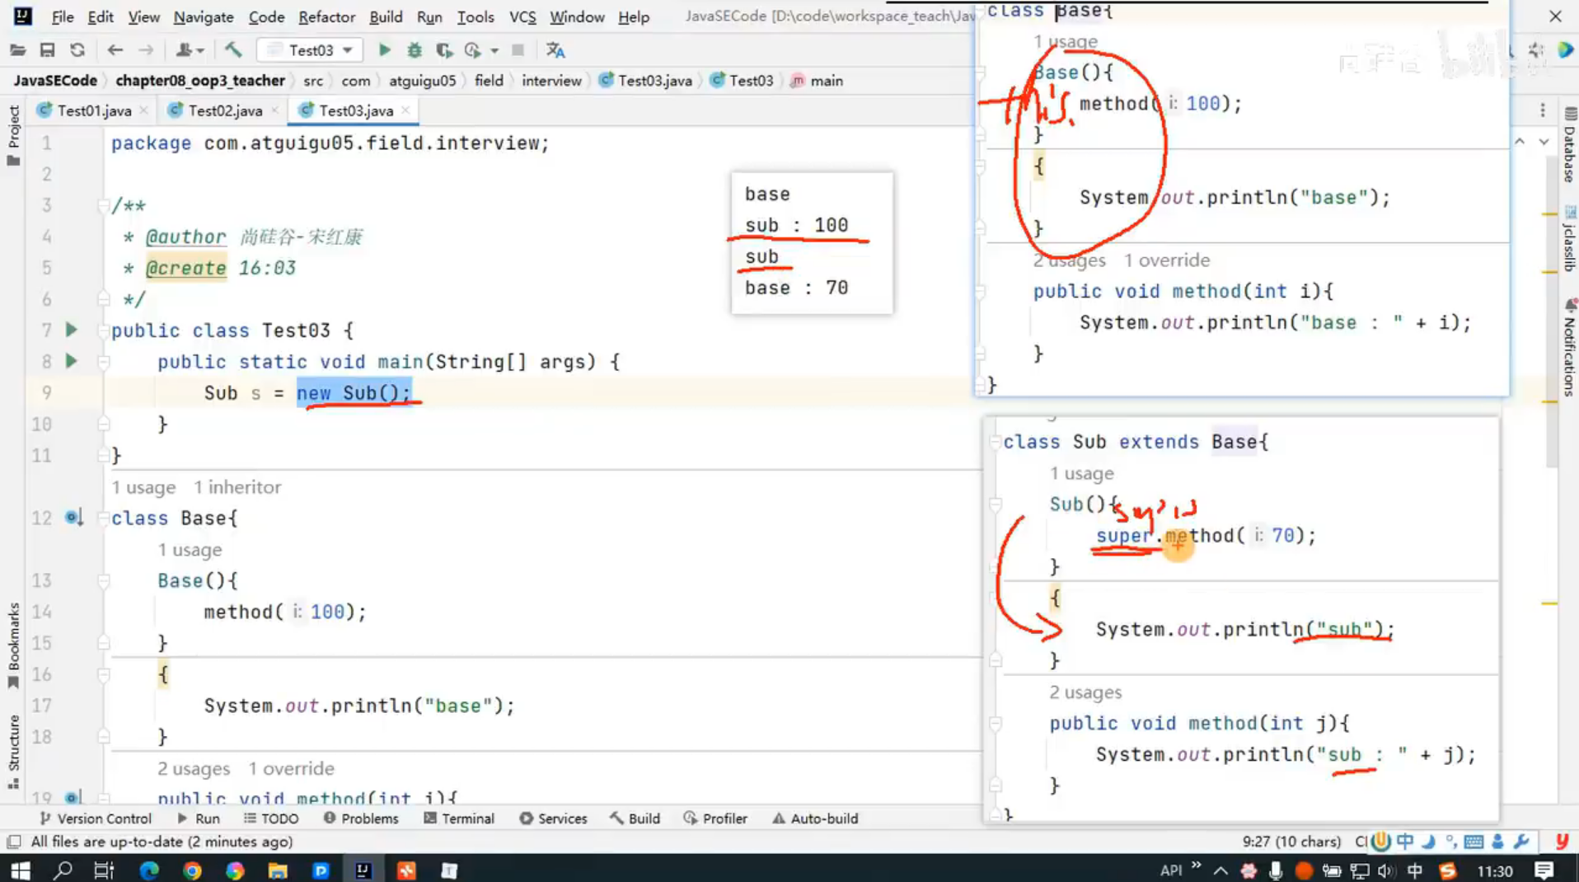Open Windows taskbar search
This screenshot has height=882, width=1579.
coord(63,870)
